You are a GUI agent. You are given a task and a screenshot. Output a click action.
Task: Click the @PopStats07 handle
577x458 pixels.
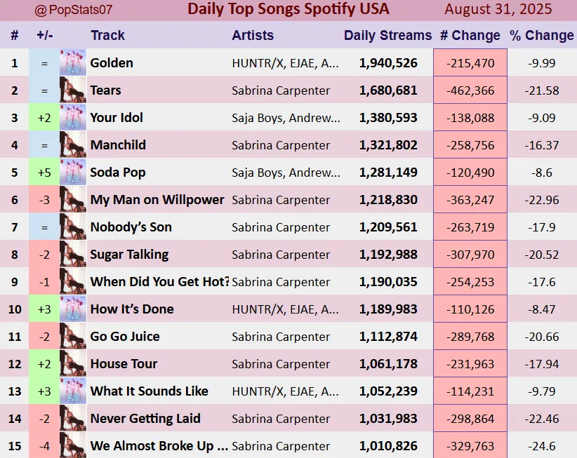73,10
